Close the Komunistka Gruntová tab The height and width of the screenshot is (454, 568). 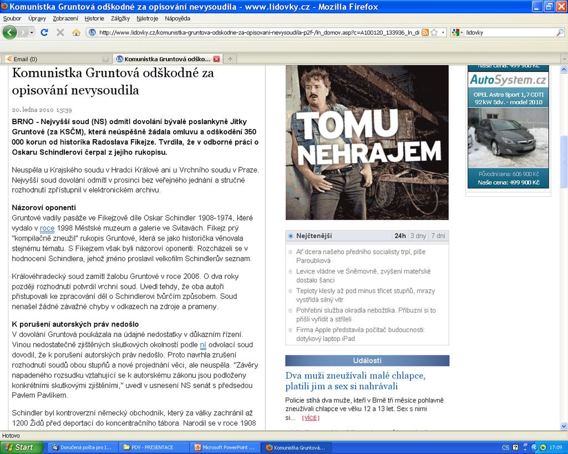click(x=217, y=59)
